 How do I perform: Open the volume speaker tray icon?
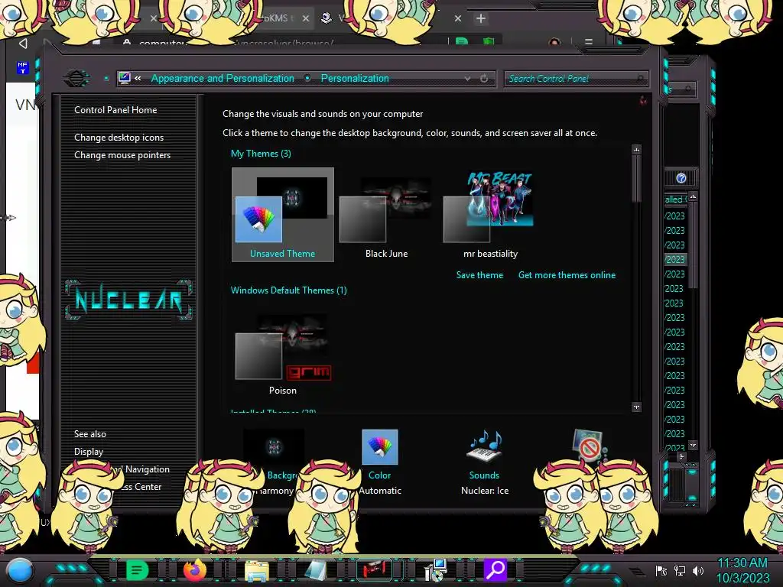click(697, 570)
